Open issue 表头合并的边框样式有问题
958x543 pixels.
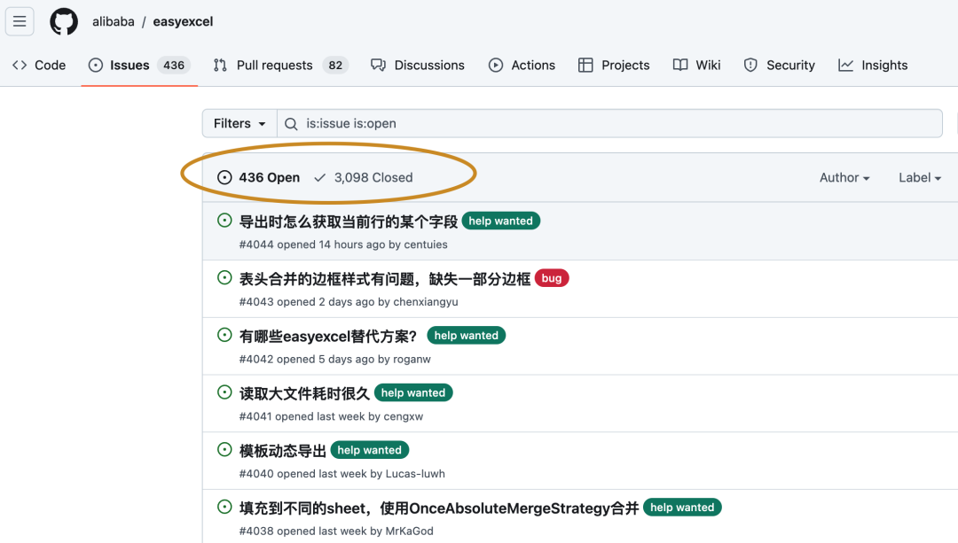tap(384, 279)
